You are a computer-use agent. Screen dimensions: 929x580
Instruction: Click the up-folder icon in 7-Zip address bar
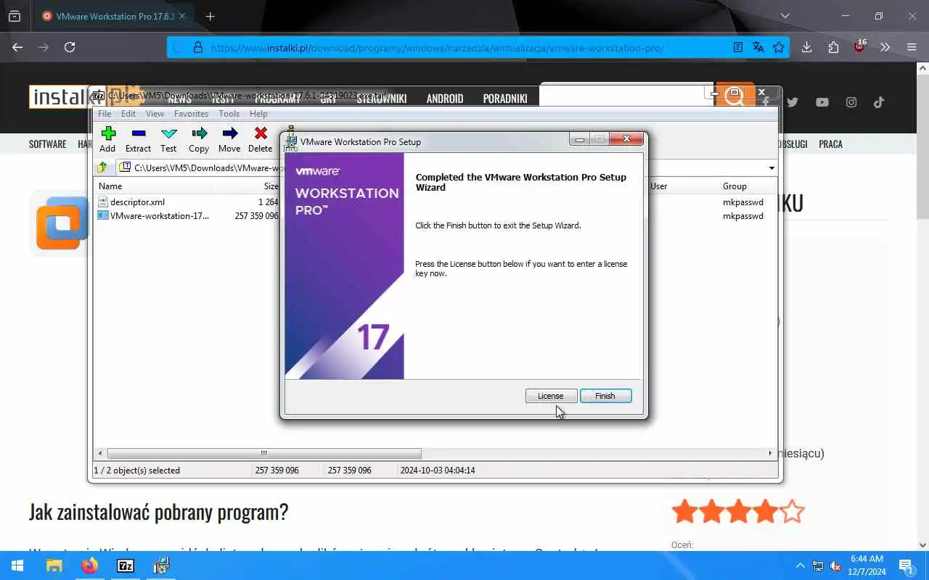(x=102, y=167)
